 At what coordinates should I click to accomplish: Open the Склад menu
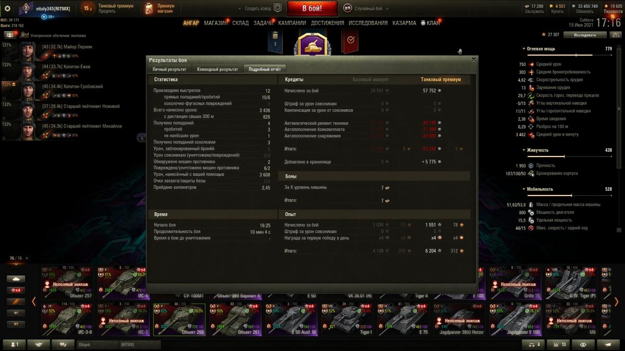point(241,23)
